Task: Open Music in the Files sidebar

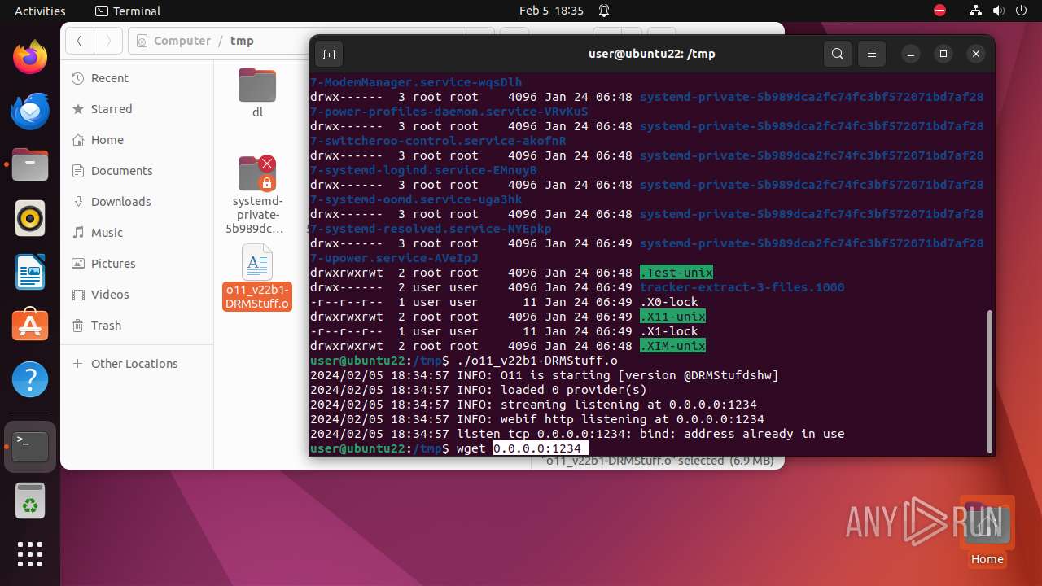Action: point(137,233)
